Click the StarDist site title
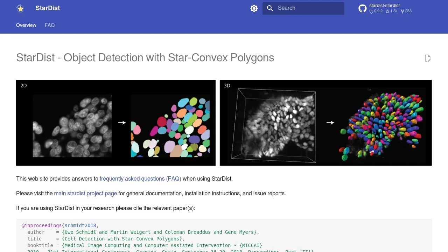This screenshot has height=252, width=448. (x=48, y=8)
